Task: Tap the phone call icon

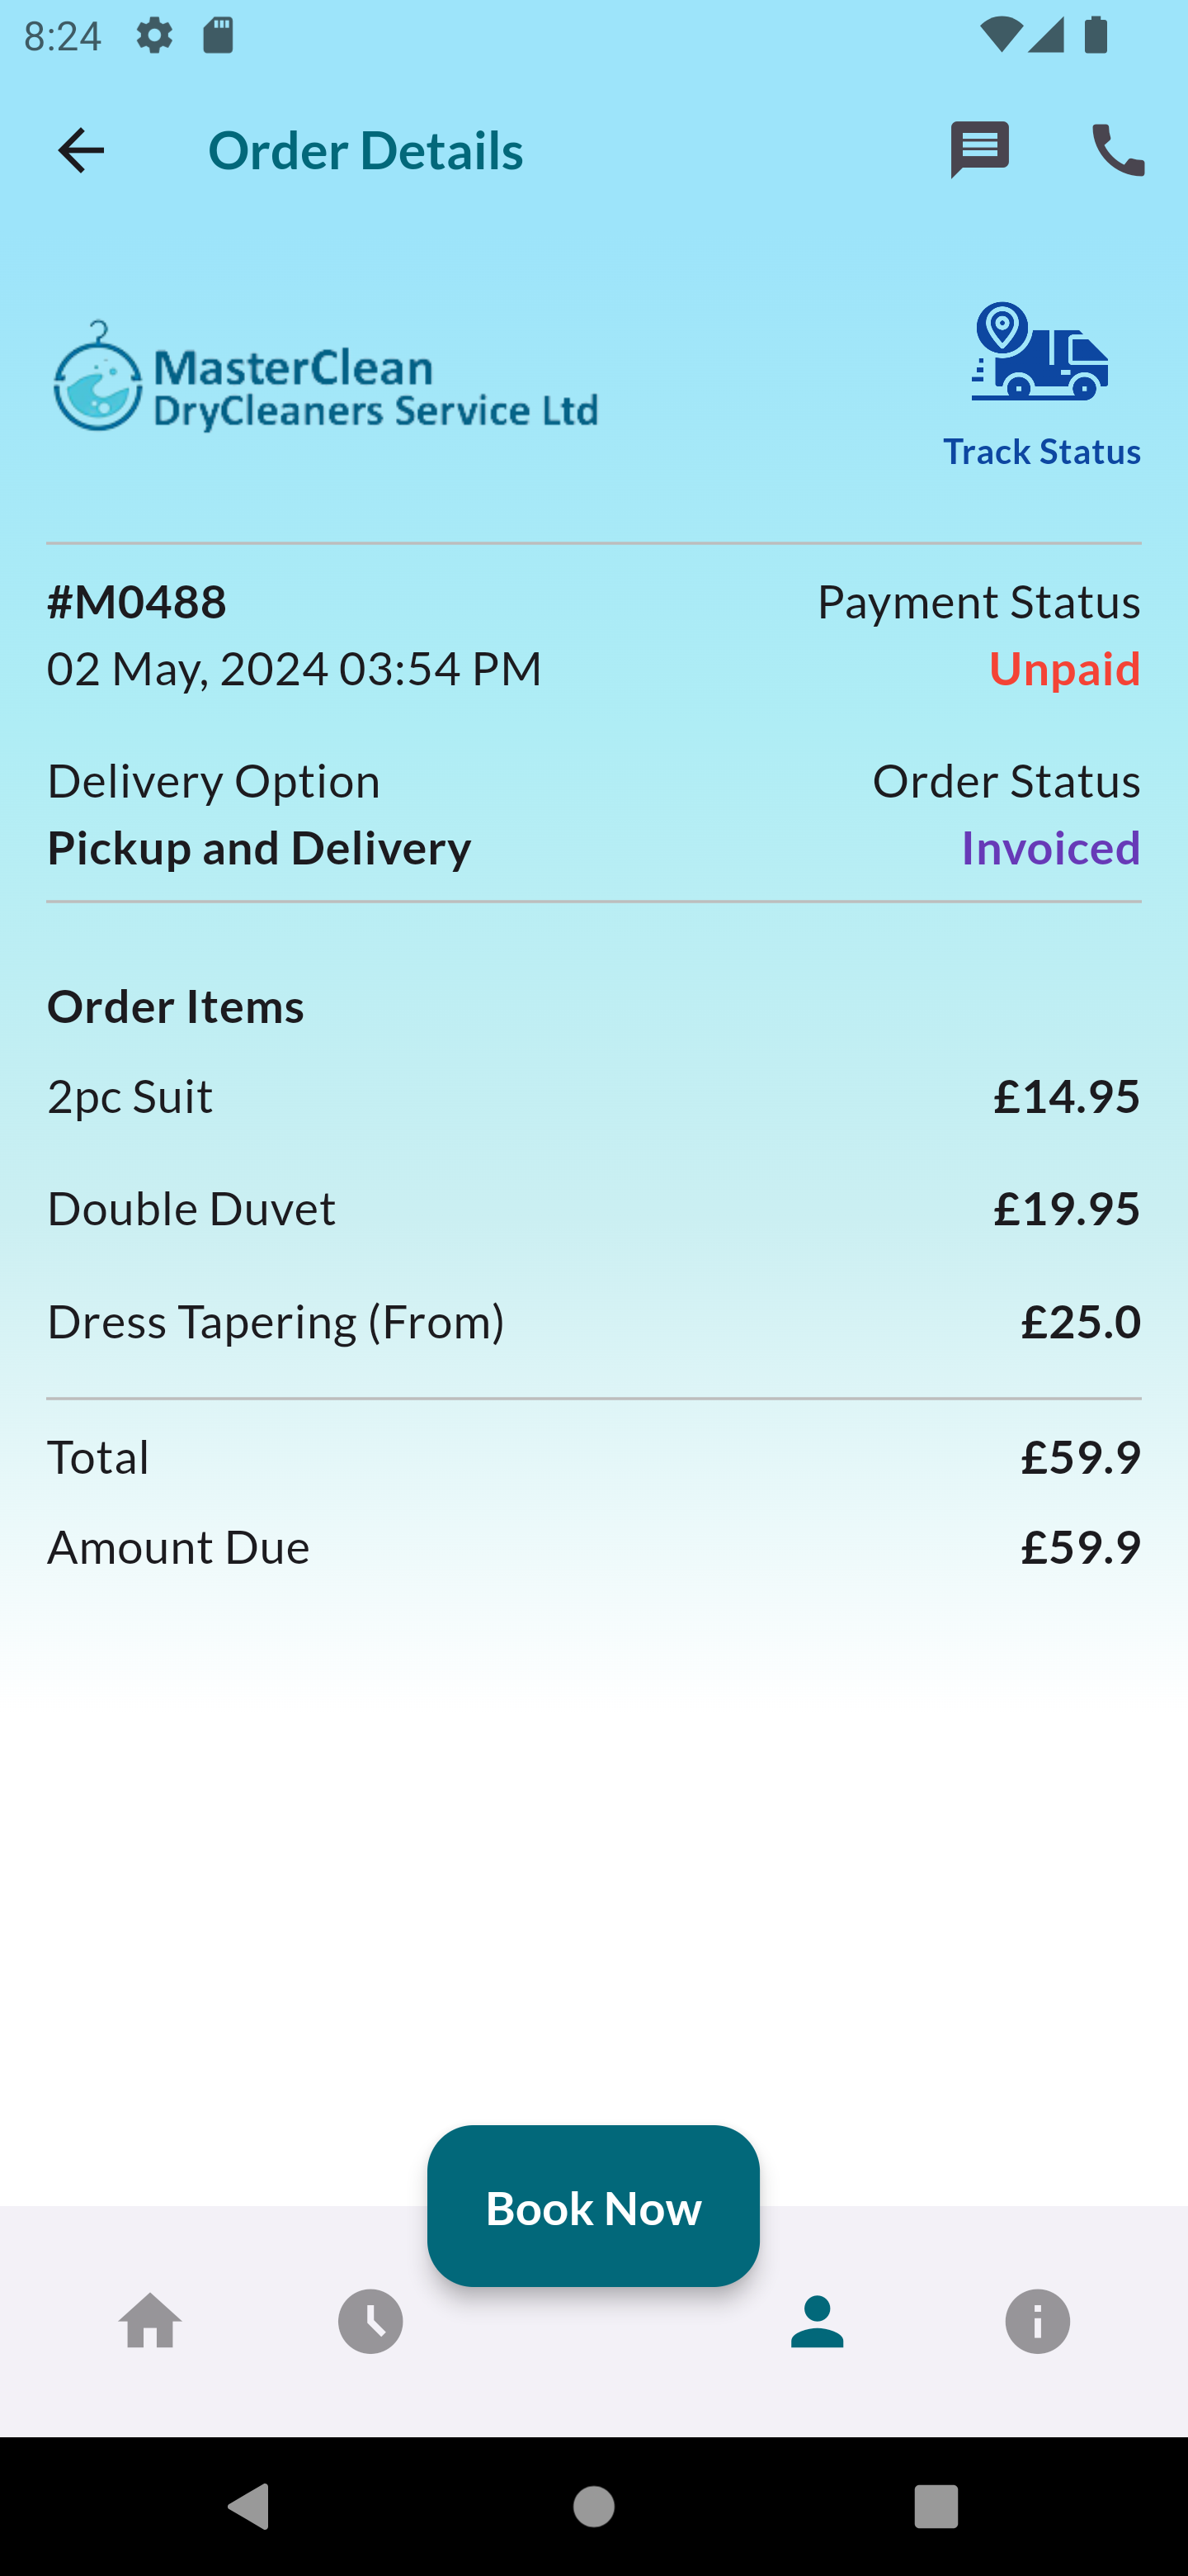Action: (1117, 151)
